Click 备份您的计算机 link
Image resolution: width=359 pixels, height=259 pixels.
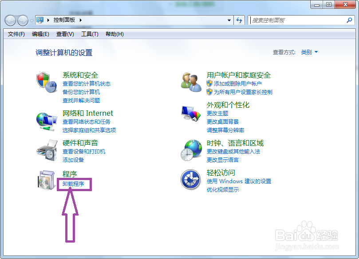(x=81, y=92)
